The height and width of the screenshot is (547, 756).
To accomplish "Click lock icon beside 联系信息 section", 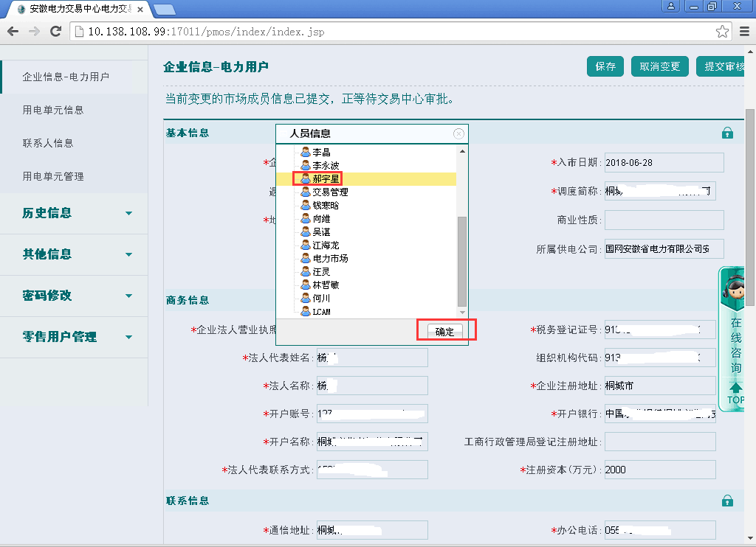I will [727, 501].
